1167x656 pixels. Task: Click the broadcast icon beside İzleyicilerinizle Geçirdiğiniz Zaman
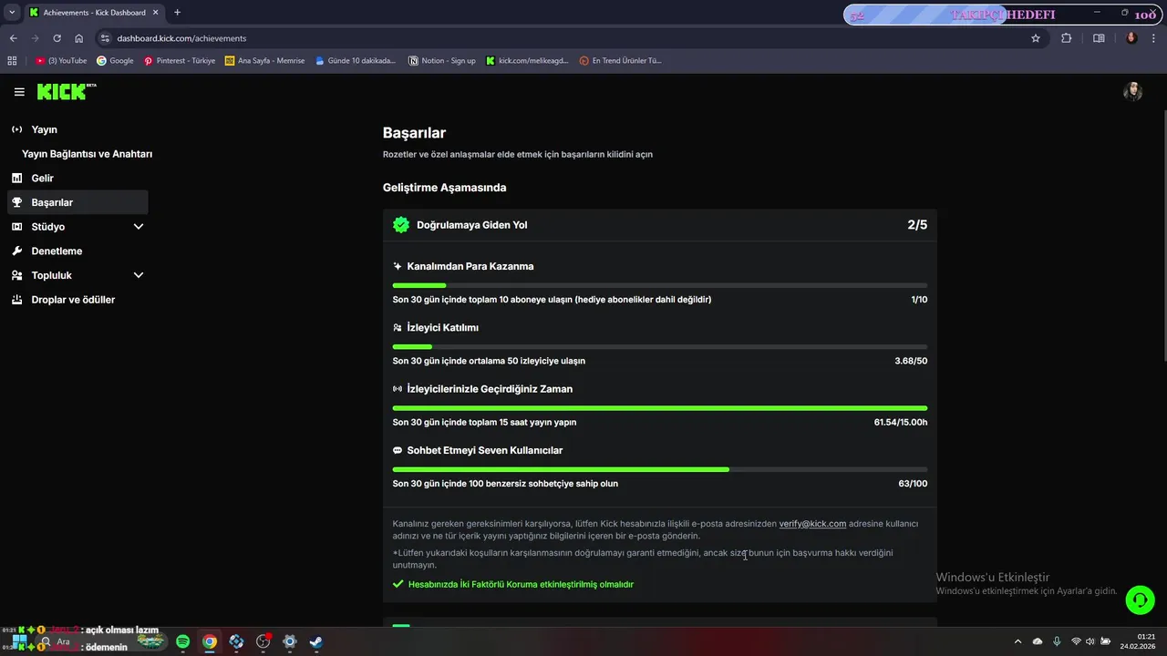[x=398, y=389]
